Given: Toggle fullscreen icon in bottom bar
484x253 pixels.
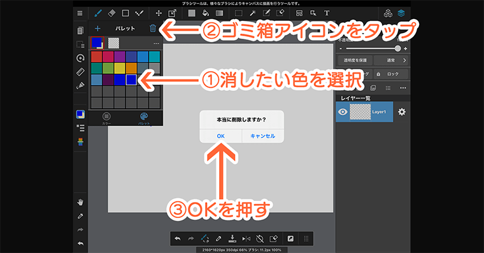Looking at the screenshot, I should 290,238.
